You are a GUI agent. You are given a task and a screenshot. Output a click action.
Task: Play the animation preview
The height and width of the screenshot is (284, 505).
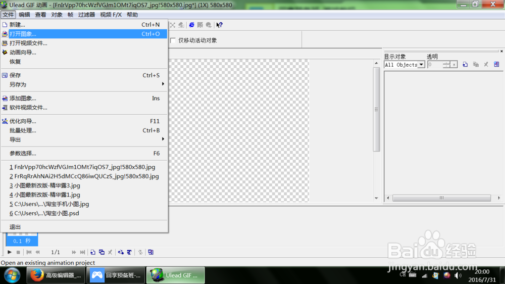(9, 252)
